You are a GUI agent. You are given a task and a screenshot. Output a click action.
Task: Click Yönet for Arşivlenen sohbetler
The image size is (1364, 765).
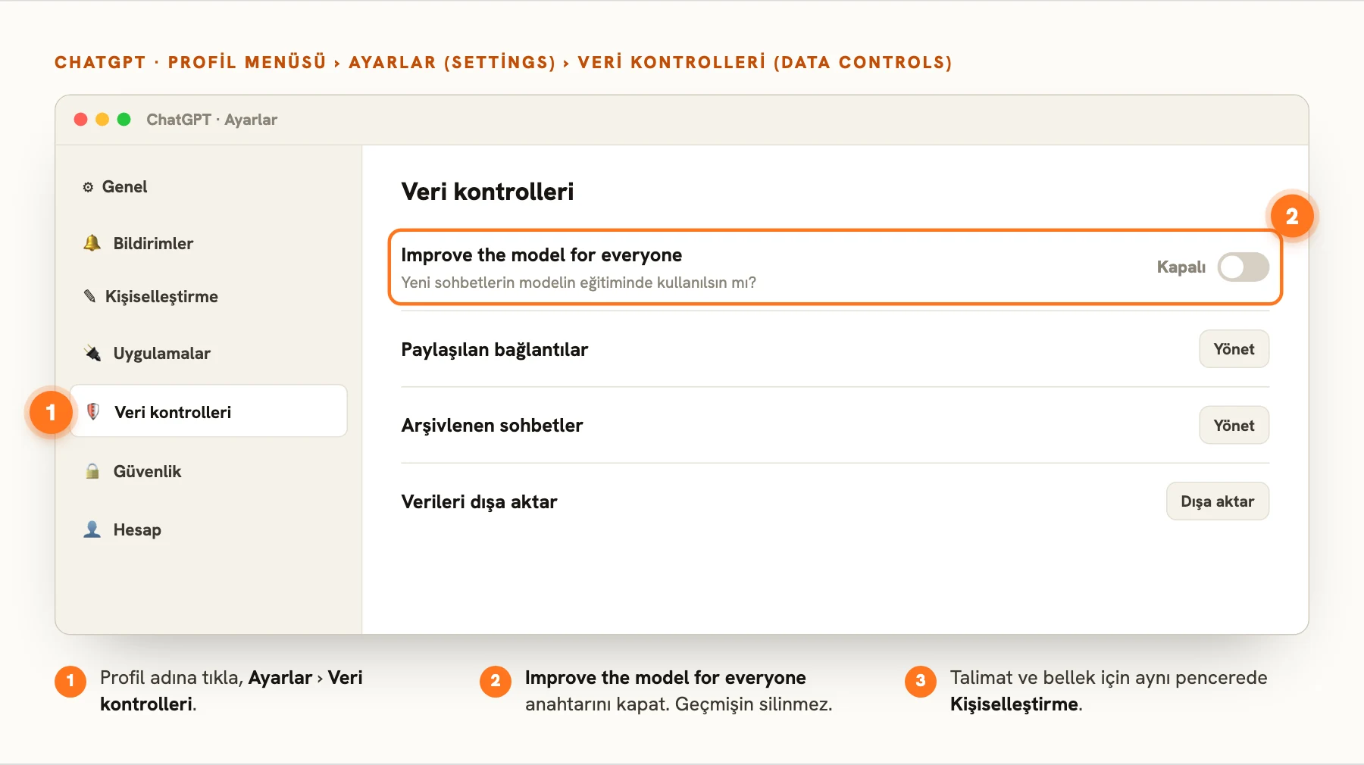click(x=1234, y=426)
